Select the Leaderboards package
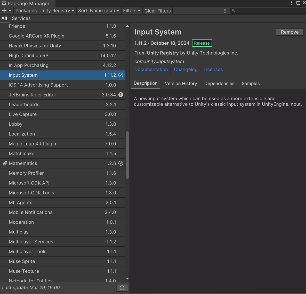The image size is (306, 294). click(62, 104)
